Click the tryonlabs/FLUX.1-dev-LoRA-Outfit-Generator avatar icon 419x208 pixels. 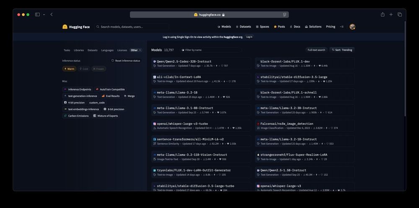[x=155, y=170]
